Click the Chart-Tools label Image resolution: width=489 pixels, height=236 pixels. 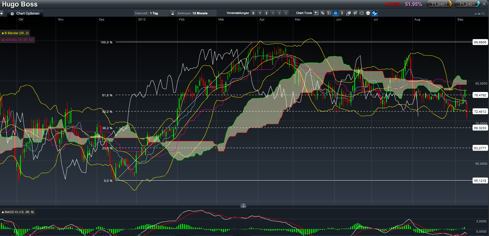point(304,13)
